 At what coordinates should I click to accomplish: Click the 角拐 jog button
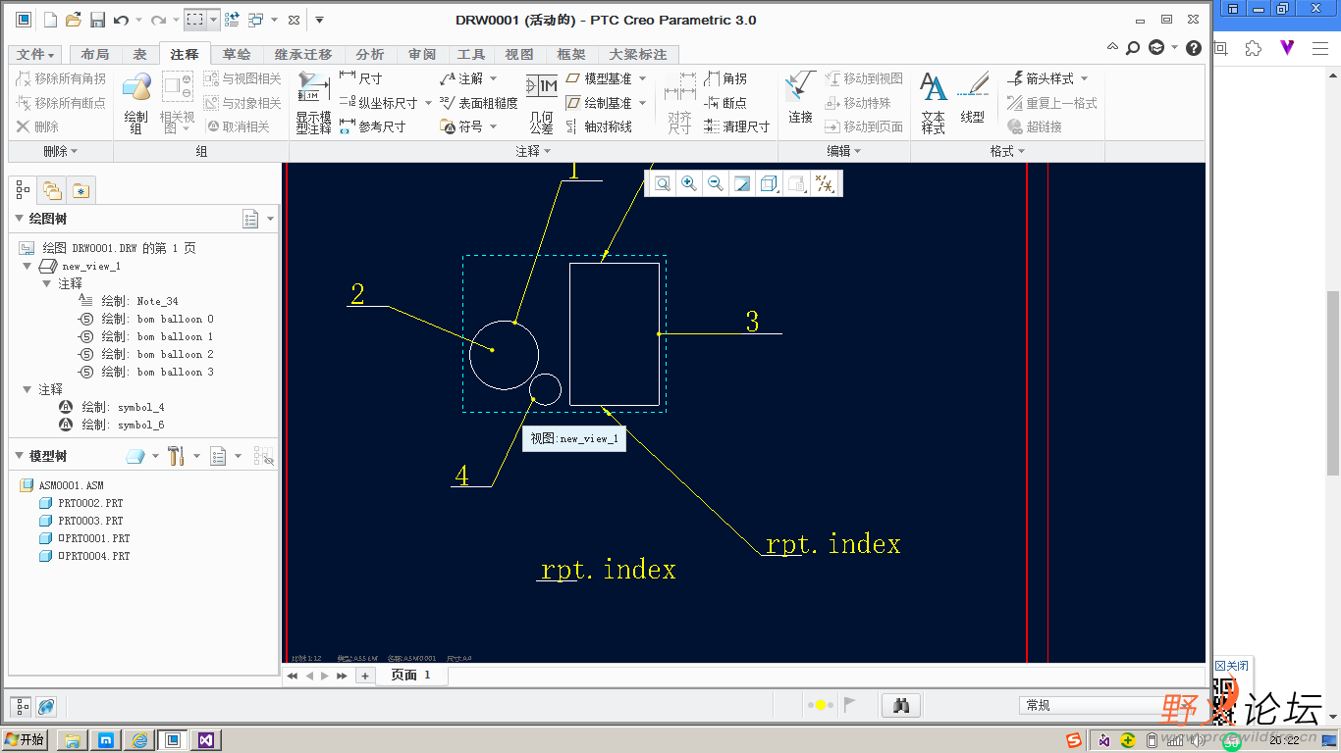725,78
